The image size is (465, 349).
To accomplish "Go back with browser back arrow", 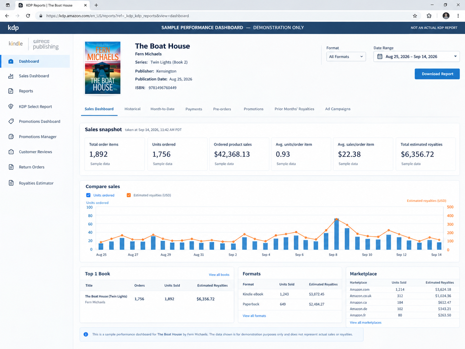I will pyautogui.click(x=7, y=16).
